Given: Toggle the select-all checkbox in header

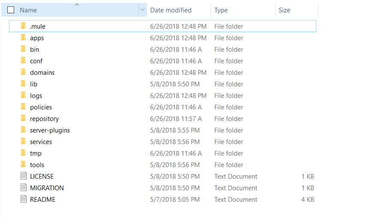Looking at the screenshot, I should [x=11, y=10].
